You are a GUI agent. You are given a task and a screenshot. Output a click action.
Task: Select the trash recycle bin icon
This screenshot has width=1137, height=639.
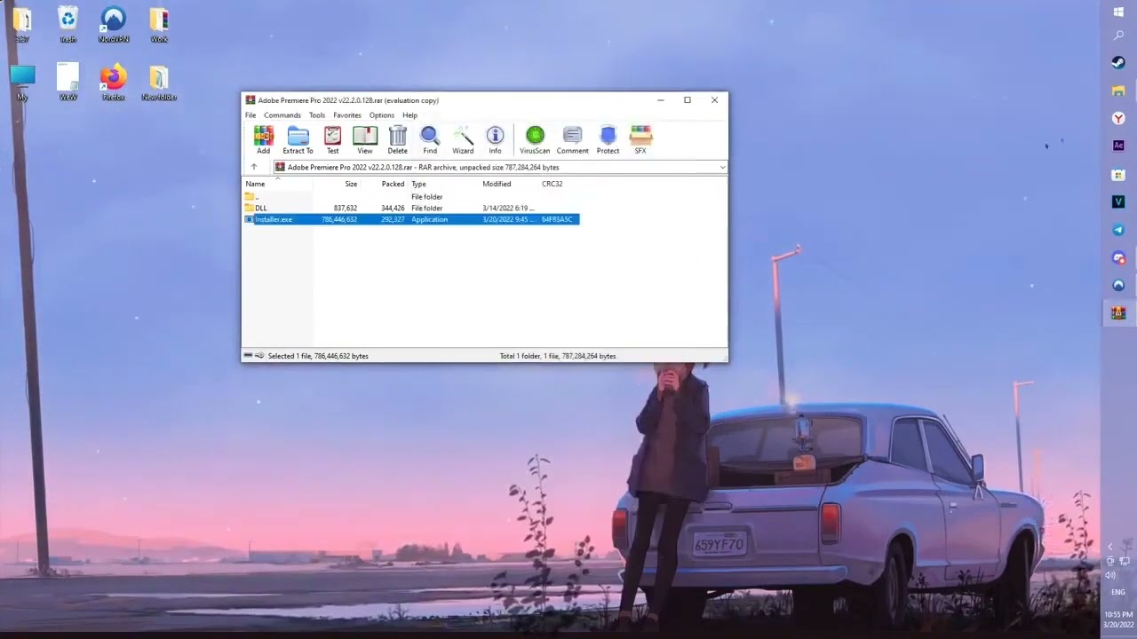click(68, 25)
